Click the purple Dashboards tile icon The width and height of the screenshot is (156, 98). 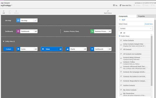[18, 31]
